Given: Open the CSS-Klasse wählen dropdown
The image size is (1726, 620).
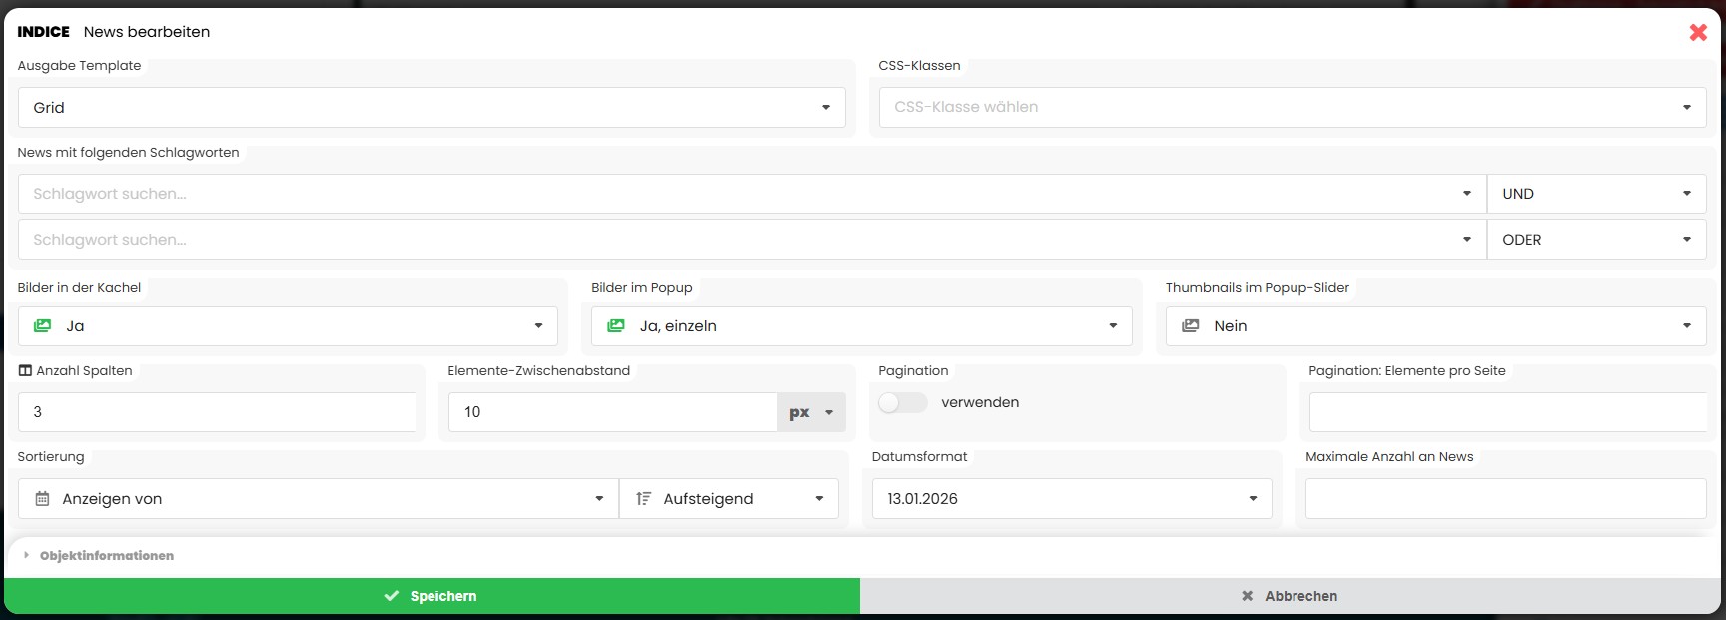Looking at the screenshot, I should [1292, 108].
